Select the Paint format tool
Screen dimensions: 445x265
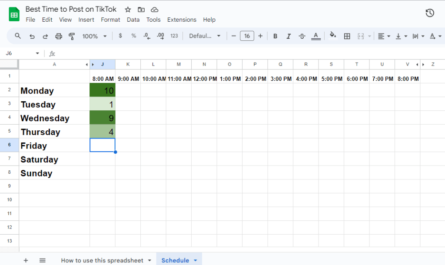[72, 36]
